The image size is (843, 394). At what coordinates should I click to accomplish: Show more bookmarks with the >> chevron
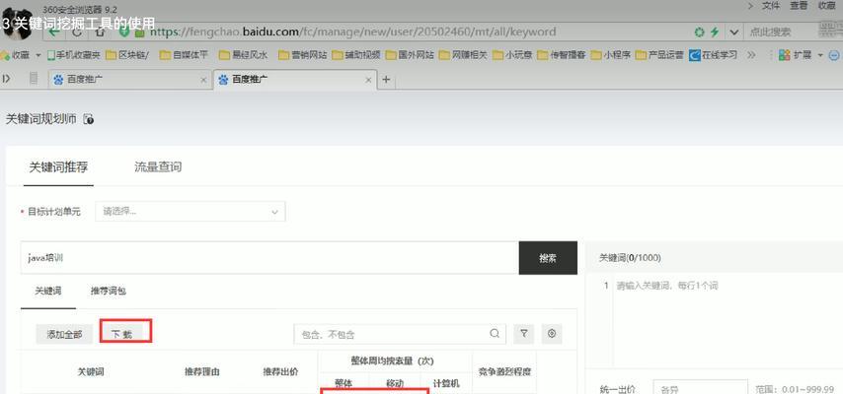click(x=751, y=55)
